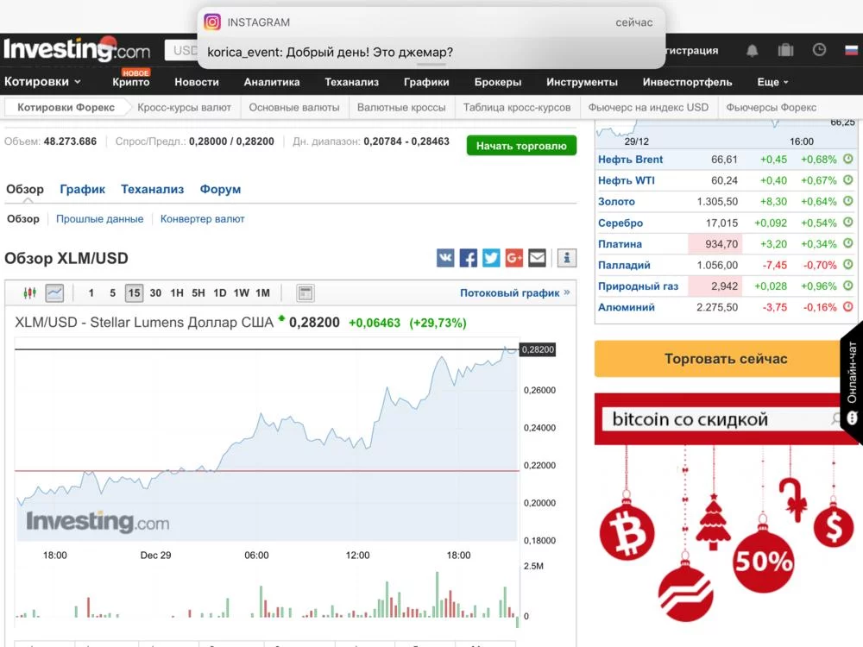Open the Теханализ menu in top nav
Viewport: 863px width, 647px height.
click(x=351, y=82)
